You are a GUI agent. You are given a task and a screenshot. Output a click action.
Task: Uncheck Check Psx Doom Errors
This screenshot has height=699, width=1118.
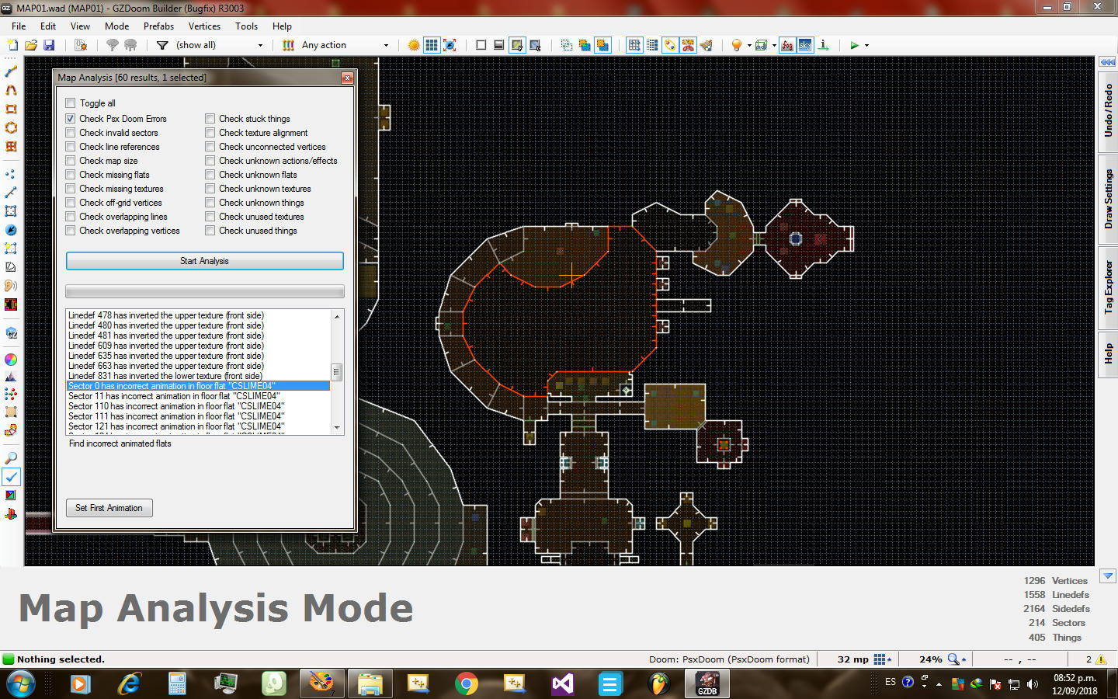(x=71, y=119)
